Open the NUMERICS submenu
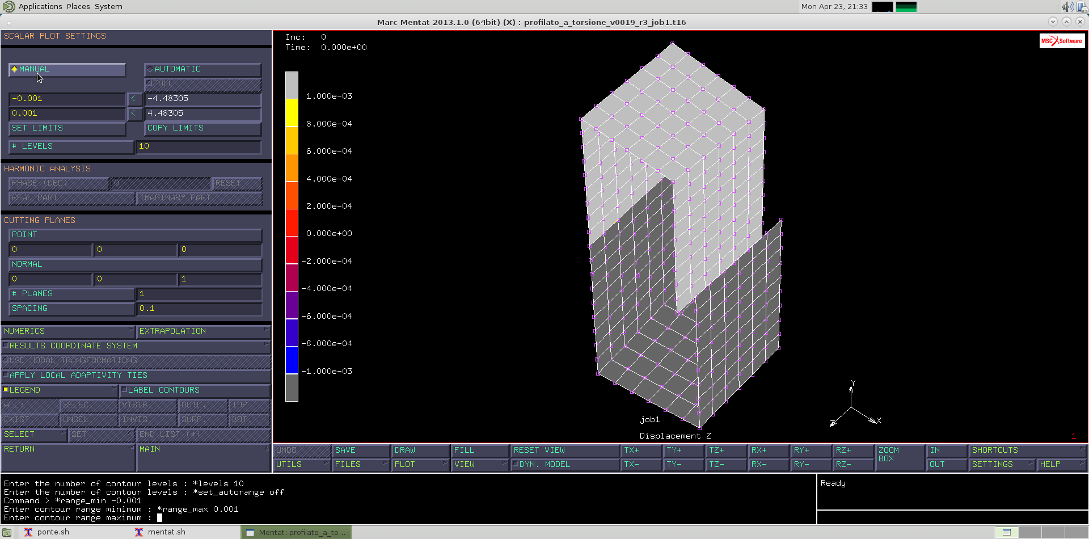The height and width of the screenshot is (539, 1089). coord(68,331)
